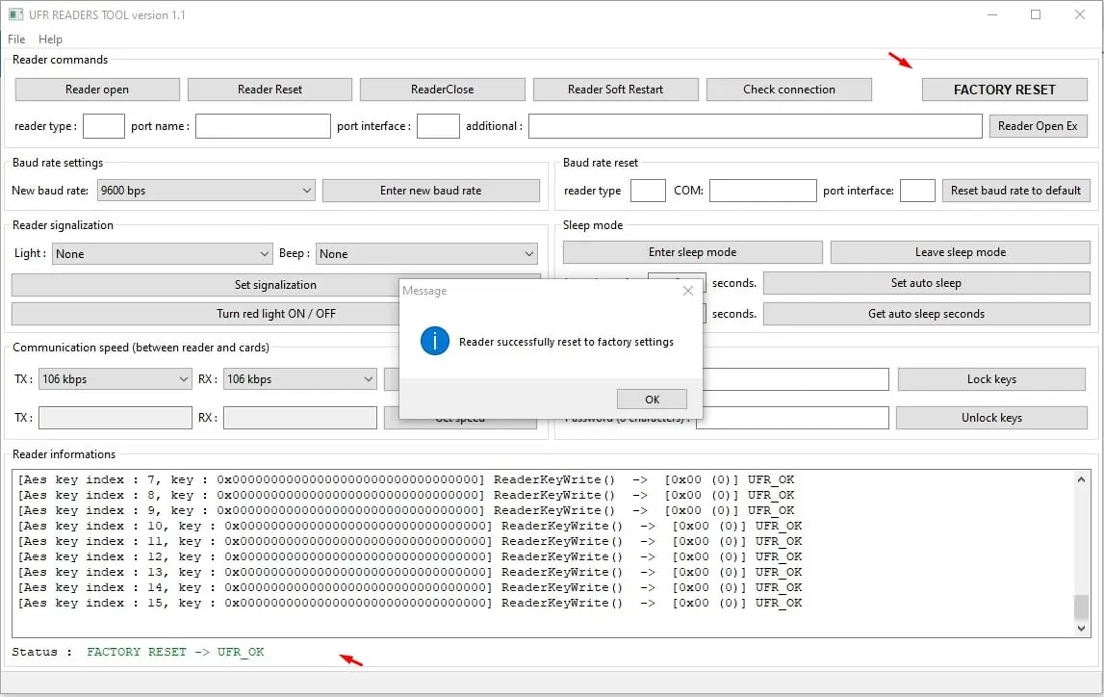1104x697 pixels.
Task: Click the Unlock keys button
Action: coord(991,418)
